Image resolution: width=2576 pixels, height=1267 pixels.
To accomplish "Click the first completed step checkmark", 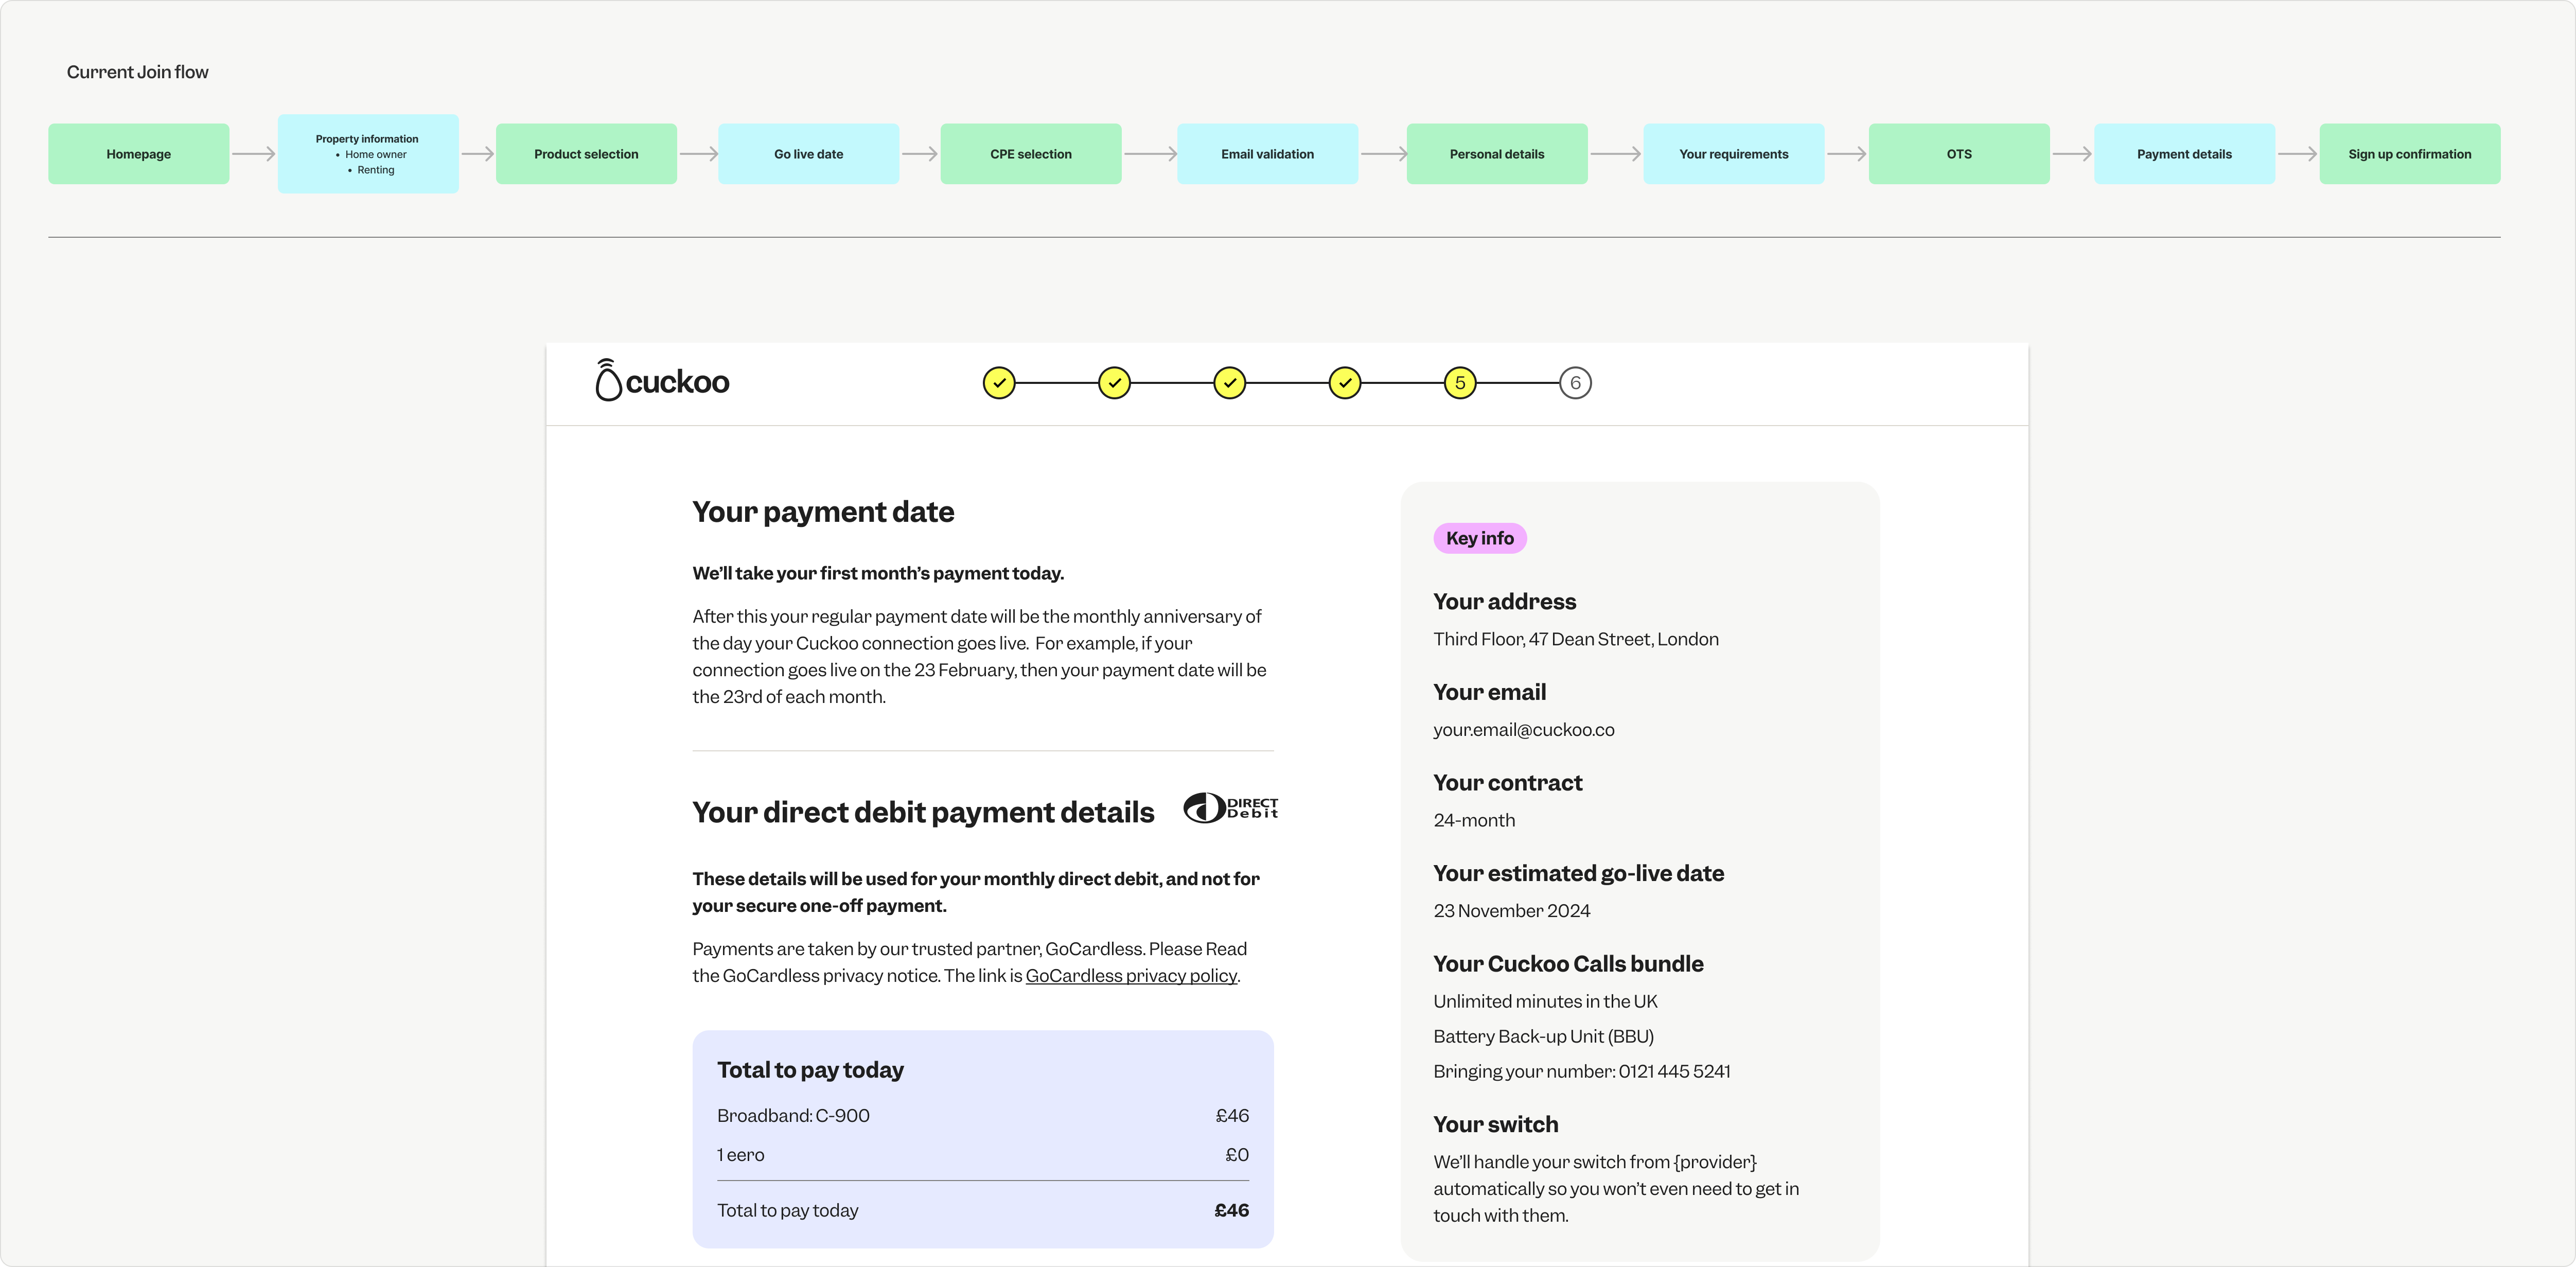I will [x=998, y=383].
